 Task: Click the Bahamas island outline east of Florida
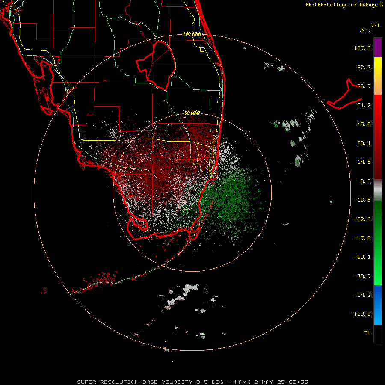pyautogui.click(x=344, y=95)
